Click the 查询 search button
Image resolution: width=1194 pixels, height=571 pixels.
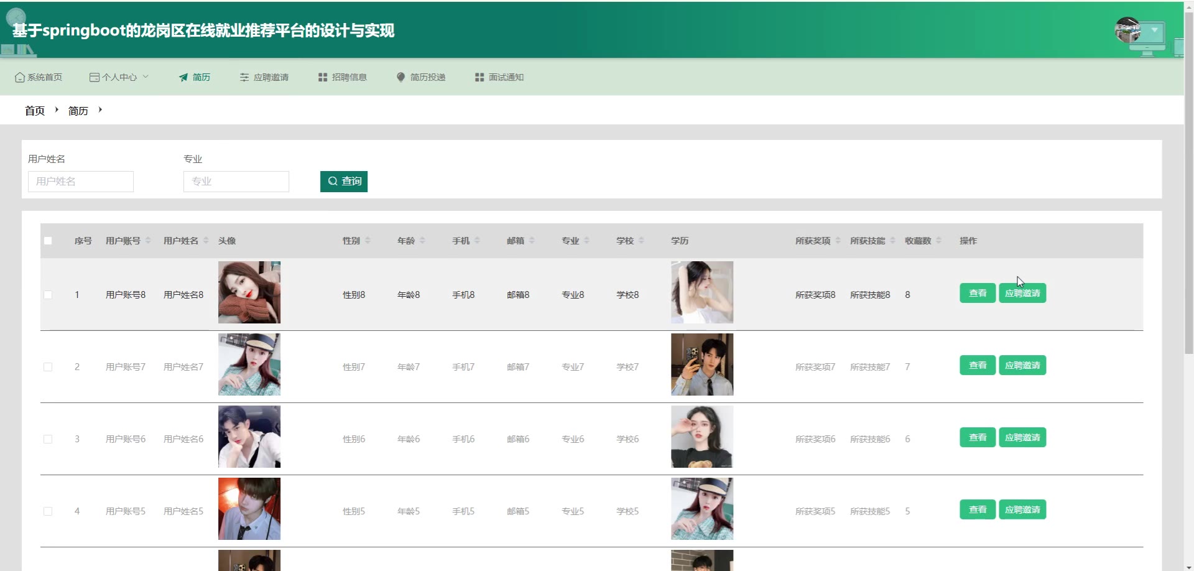pos(344,182)
